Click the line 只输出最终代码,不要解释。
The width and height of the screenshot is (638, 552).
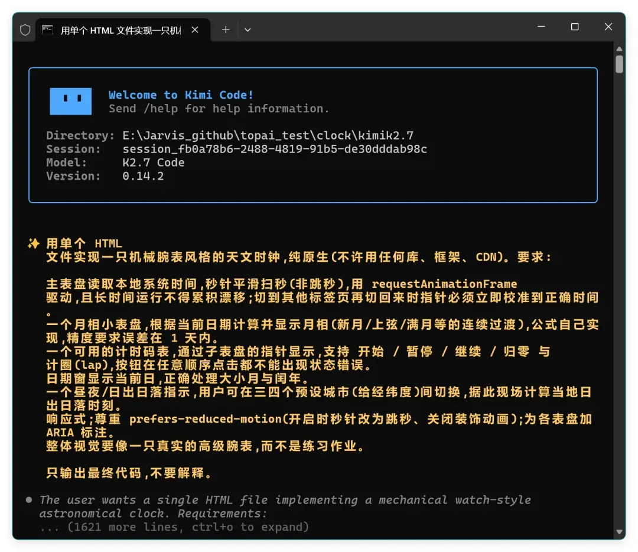click(x=129, y=473)
